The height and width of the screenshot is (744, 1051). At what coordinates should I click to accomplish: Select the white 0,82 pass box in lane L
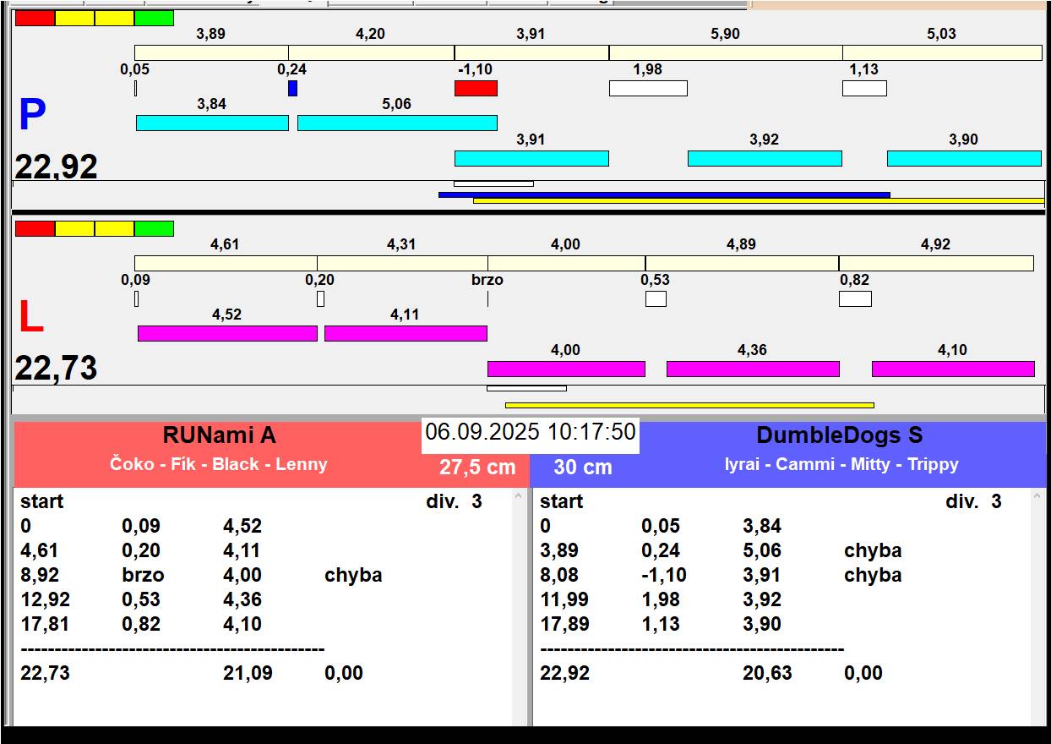[855, 298]
